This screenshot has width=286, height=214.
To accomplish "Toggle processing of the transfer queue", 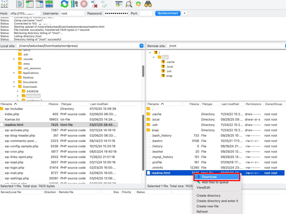I will (x=74, y=4).
